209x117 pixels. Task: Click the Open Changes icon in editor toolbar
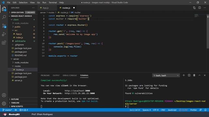click(x=194, y=8)
